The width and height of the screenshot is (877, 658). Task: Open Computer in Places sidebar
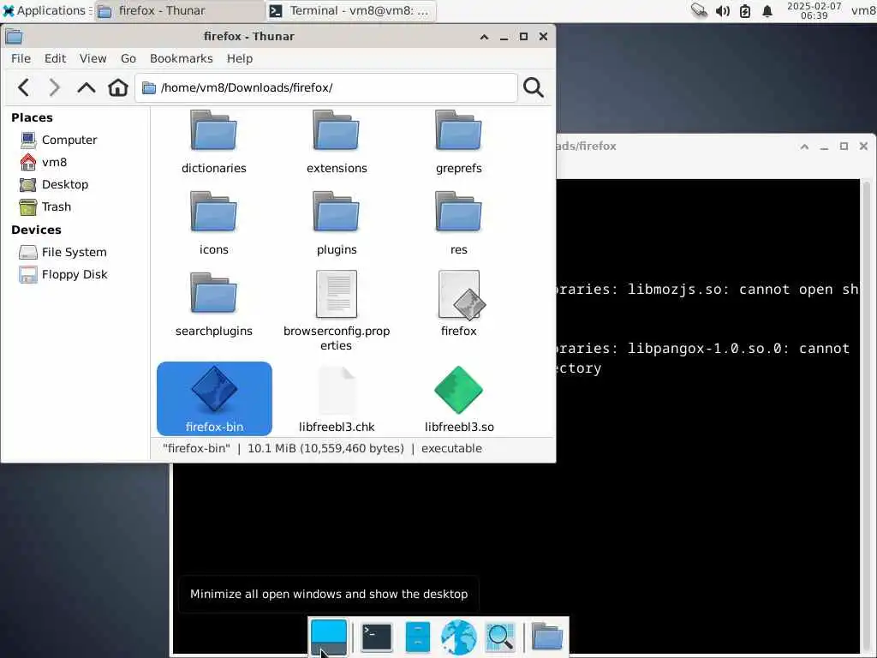click(x=69, y=140)
